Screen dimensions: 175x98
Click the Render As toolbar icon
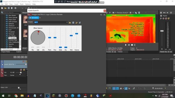tap(12, 8)
